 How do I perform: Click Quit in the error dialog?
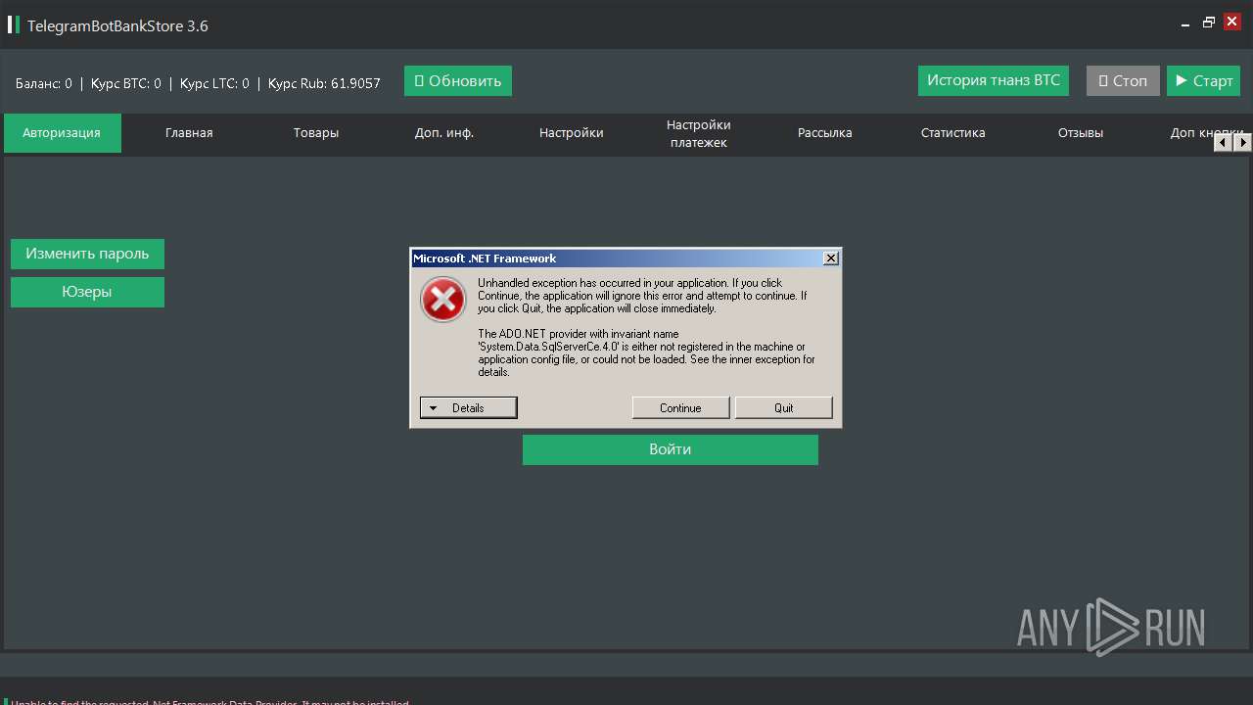(784, 407)
